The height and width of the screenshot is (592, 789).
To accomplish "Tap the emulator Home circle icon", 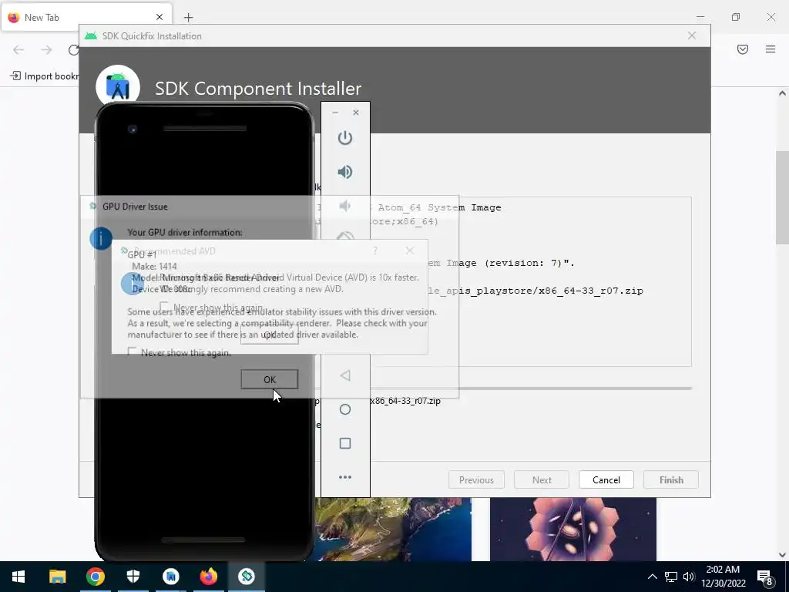I will coord(344,409).
